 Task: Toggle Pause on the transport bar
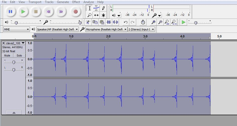pos(10,12)
